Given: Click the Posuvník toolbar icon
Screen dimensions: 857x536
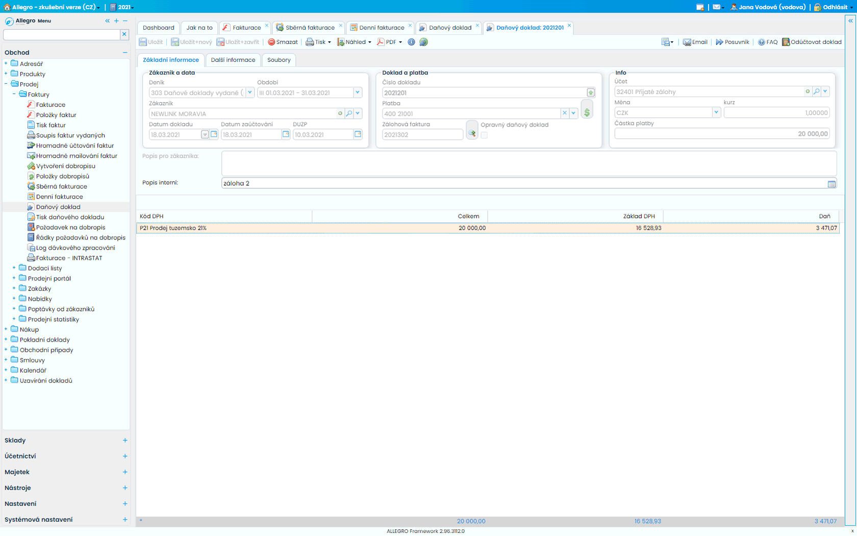Looking at the screenshot, I should [719, 42].
